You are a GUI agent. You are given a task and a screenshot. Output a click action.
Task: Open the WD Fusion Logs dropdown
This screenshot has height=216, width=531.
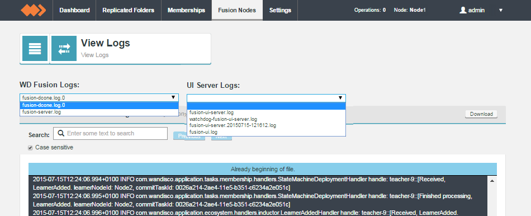coord(99,98)
